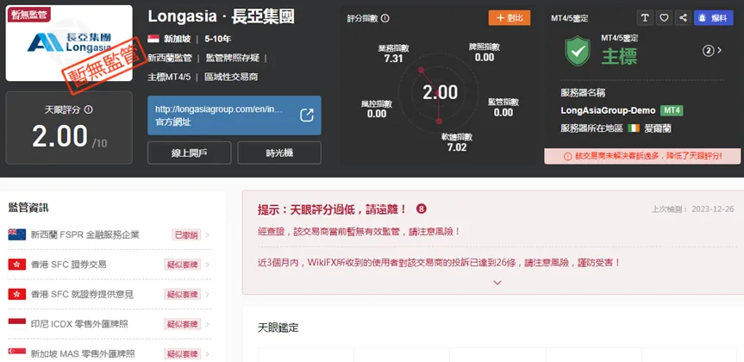The width and height of the screenshot is (744, 362).
Task: Click the Singapore flag beside 新加坡 MAS
Action: pos(17,353)
